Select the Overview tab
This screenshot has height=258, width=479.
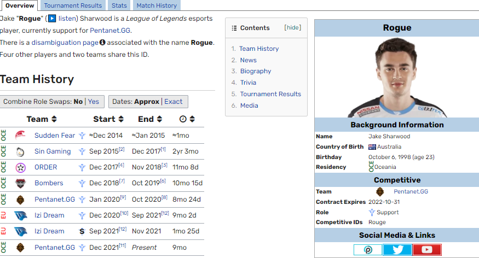tap(20, 5)
